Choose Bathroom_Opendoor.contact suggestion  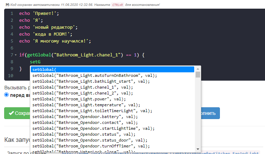coord(112,123)
